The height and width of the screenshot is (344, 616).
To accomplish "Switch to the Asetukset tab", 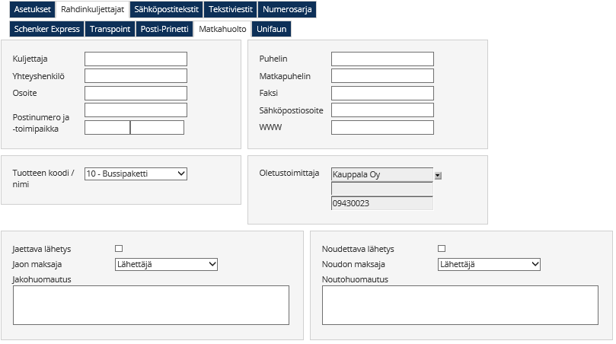I will [x=32, y=10].
